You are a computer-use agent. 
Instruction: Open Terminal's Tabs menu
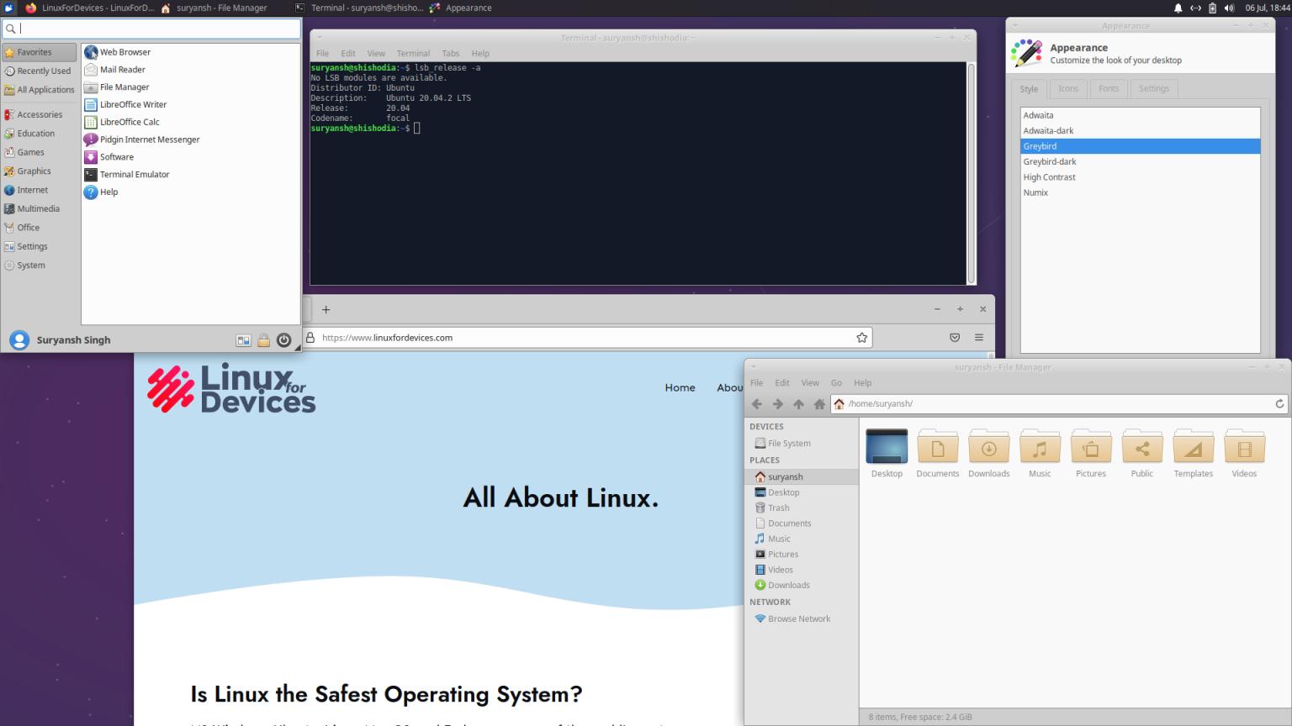pos(451,53)
